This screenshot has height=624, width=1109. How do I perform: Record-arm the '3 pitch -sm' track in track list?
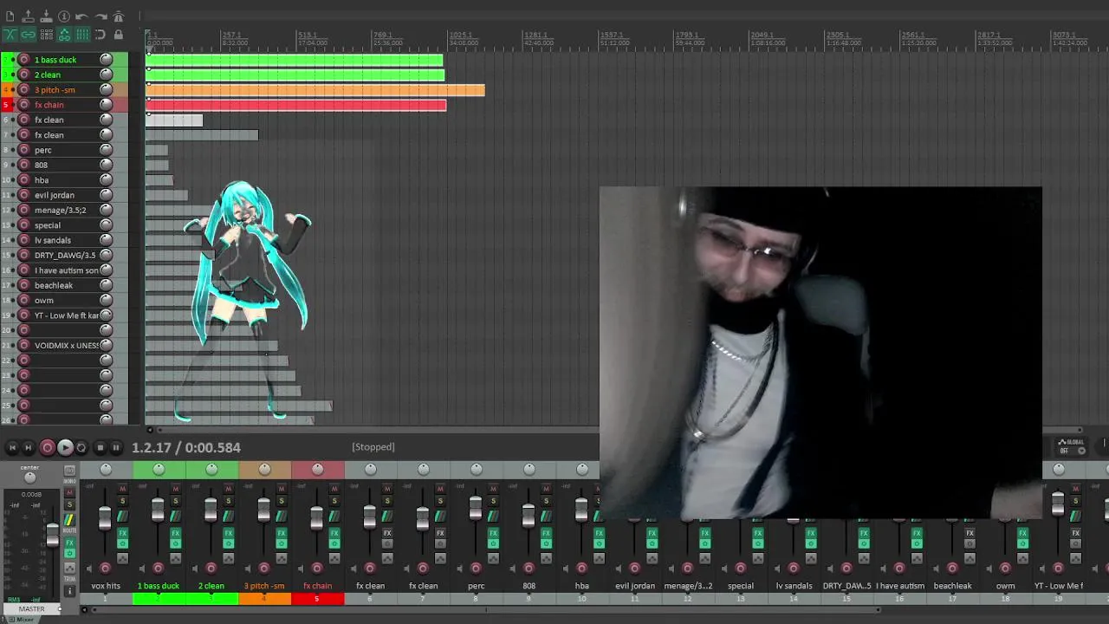(24, 89)
